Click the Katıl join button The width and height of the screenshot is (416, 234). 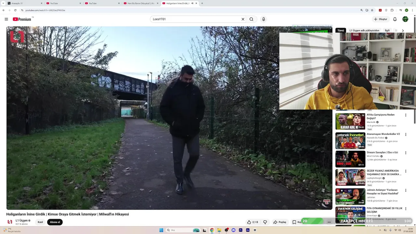40,222
